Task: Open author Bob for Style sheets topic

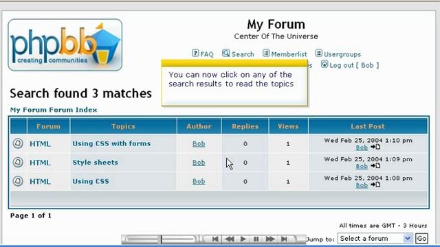Action: coord(199,163)
